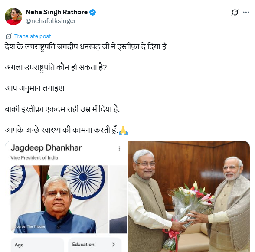
Task: Expand the Education chevron arrow
Action: click(x=114, y=245)
